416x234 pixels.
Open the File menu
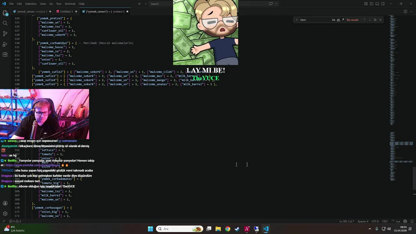11,4
